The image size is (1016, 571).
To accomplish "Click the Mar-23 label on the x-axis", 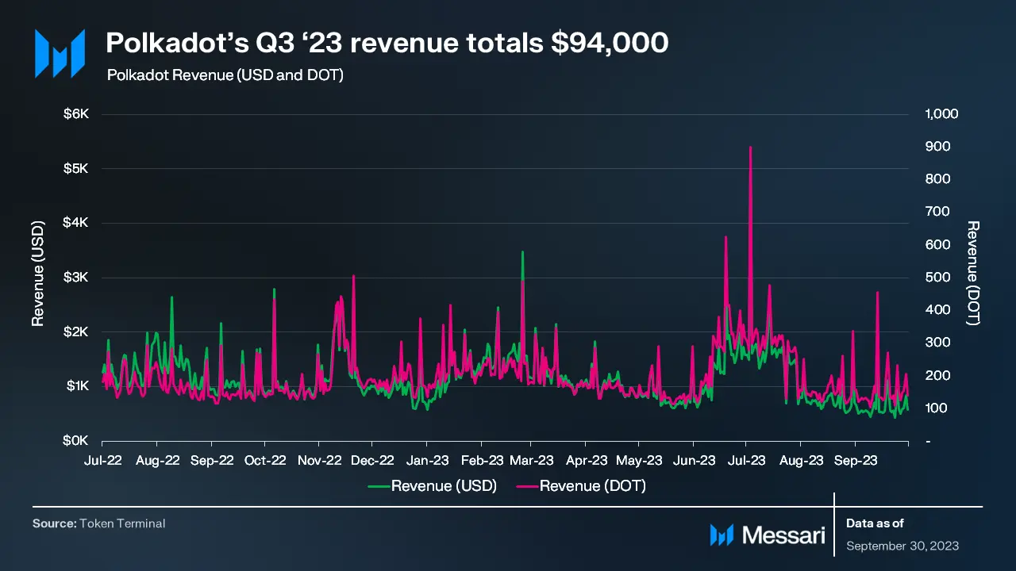I will (x=531, y=460).
